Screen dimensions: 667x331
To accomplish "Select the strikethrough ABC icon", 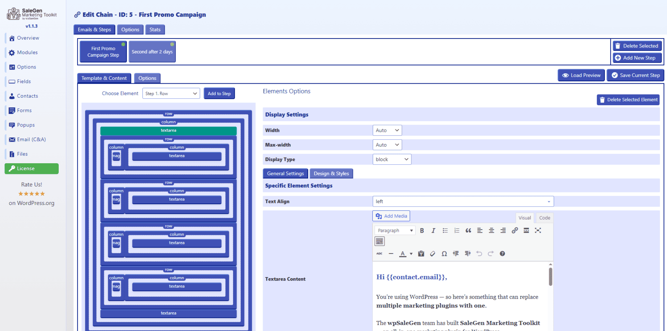I will 379,254.
